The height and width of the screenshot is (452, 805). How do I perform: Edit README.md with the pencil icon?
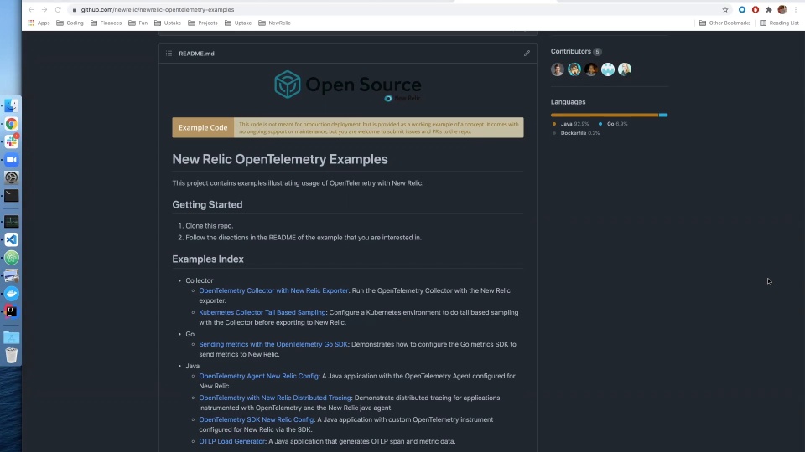point(527,54)
